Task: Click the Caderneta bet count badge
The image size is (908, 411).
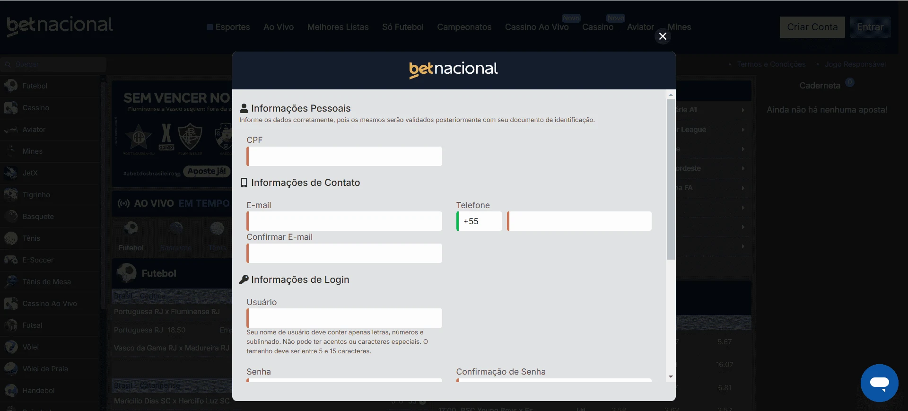Action: 850,82
